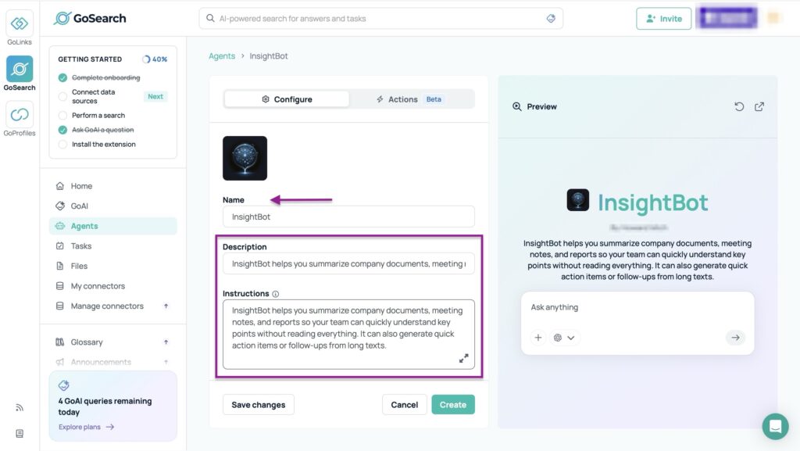Viewport: 800px width, 451px height.
Task: Click the InsightBot avatar image
Action: coord(245,157)
